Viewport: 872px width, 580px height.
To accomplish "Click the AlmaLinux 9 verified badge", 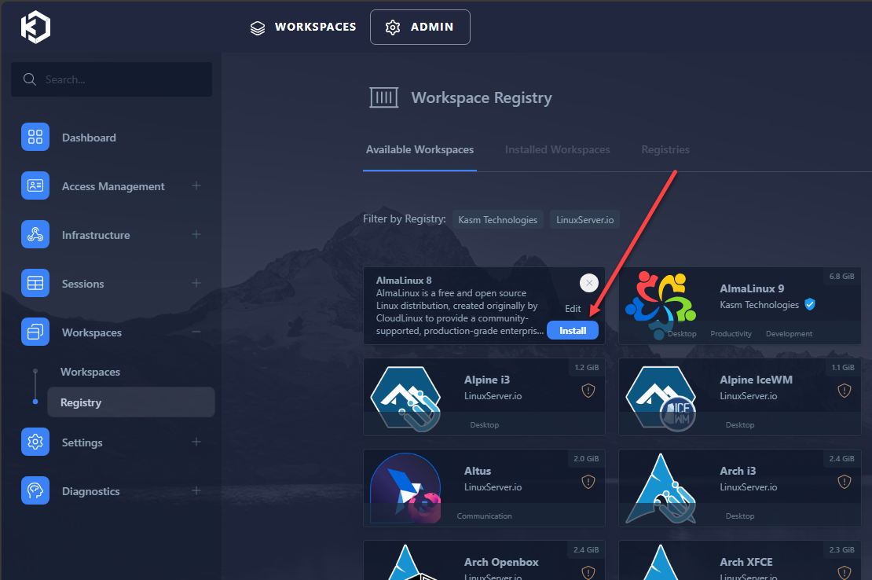I will point(810,304).
